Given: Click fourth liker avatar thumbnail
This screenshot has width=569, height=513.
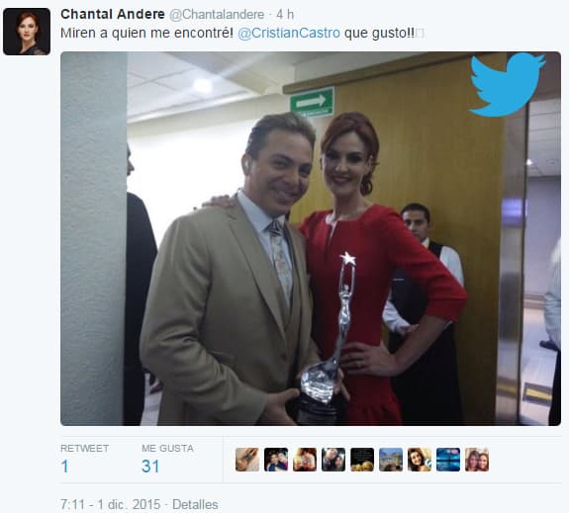Looking at the screenshot, I should [x=333, y=460].
